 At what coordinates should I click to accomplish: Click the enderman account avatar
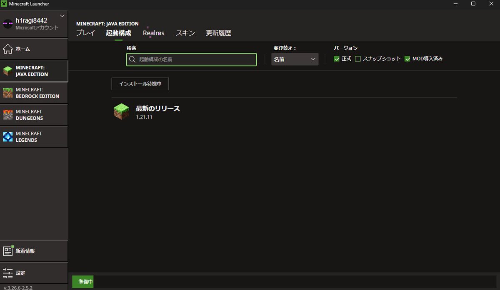pyautogui.click(x=7, y=24)
